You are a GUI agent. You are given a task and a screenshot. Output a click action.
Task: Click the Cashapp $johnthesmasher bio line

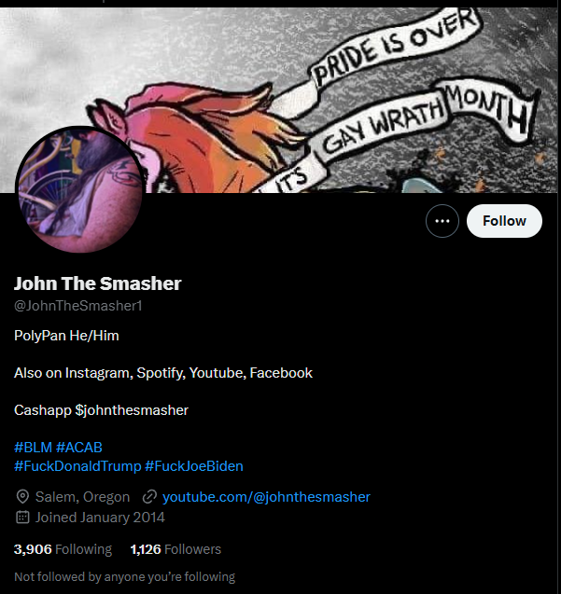tap(101, 410)
